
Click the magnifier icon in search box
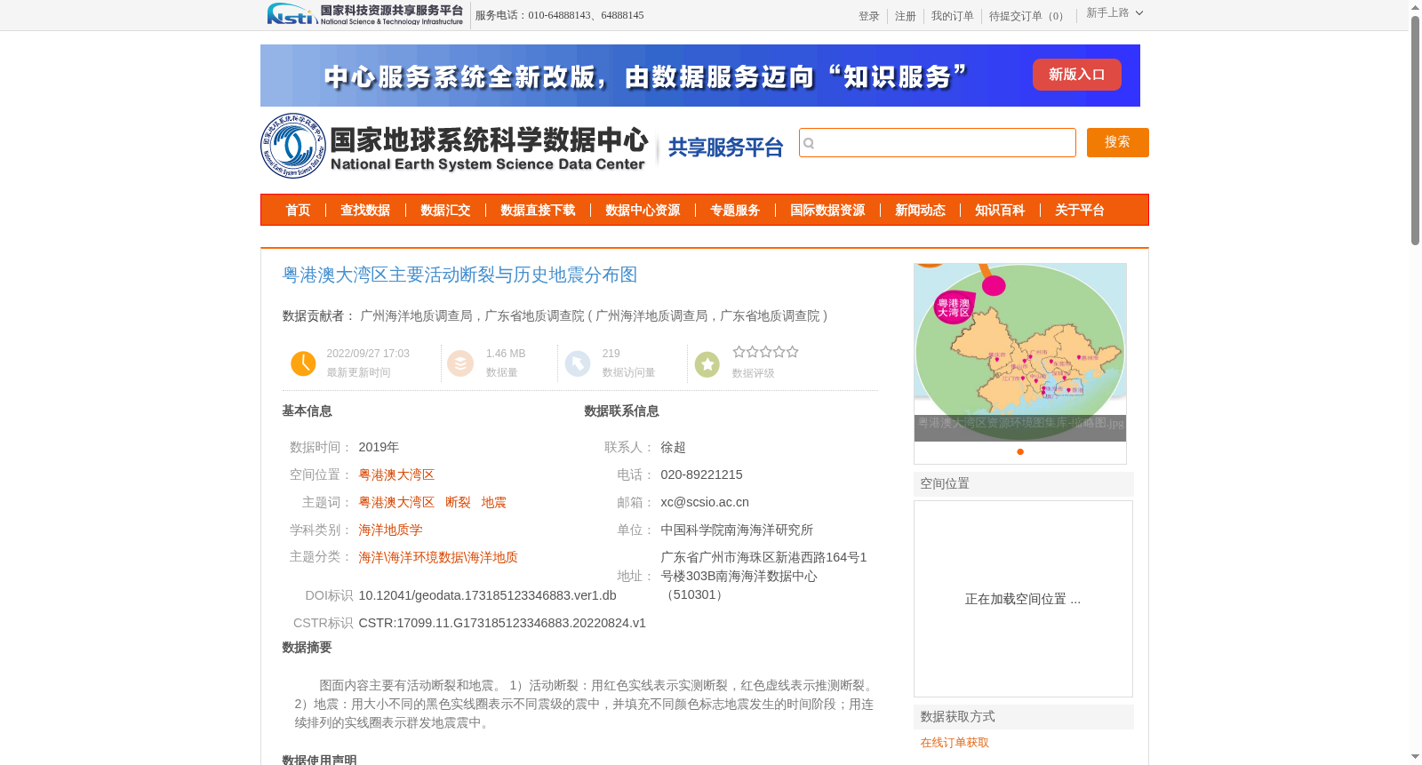[809, 143]
